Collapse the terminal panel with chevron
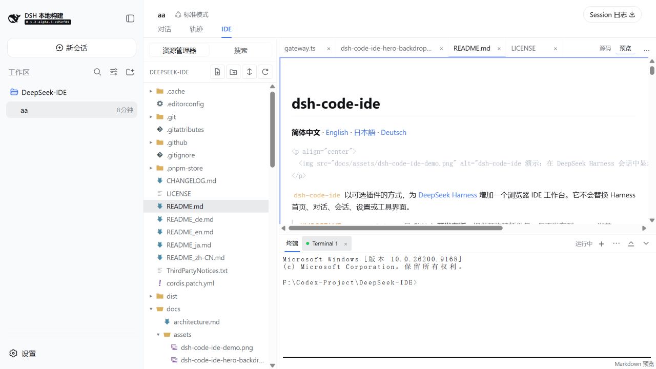The width and height of the screenshot is (656, 369). 646,243
